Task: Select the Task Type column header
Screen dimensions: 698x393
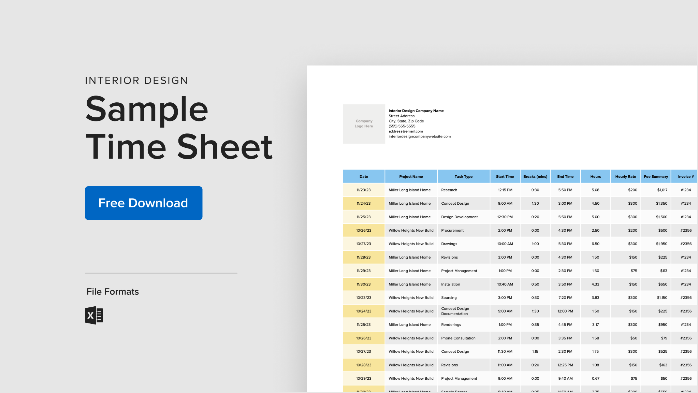Action: pos(463,176)
